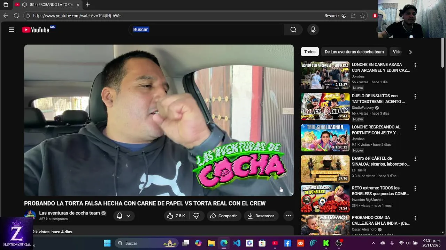Open more actions three-dot menu under video
The image size is (446, 250).
click(x=289, y=216)
